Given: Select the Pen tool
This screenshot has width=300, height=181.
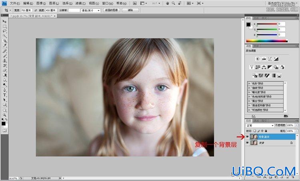Looking at the screenshot, I should 4,90.
